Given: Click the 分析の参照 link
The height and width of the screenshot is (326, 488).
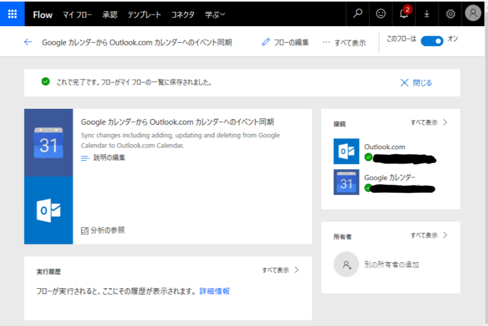Looking at the screenshot, I should point(107,230).
